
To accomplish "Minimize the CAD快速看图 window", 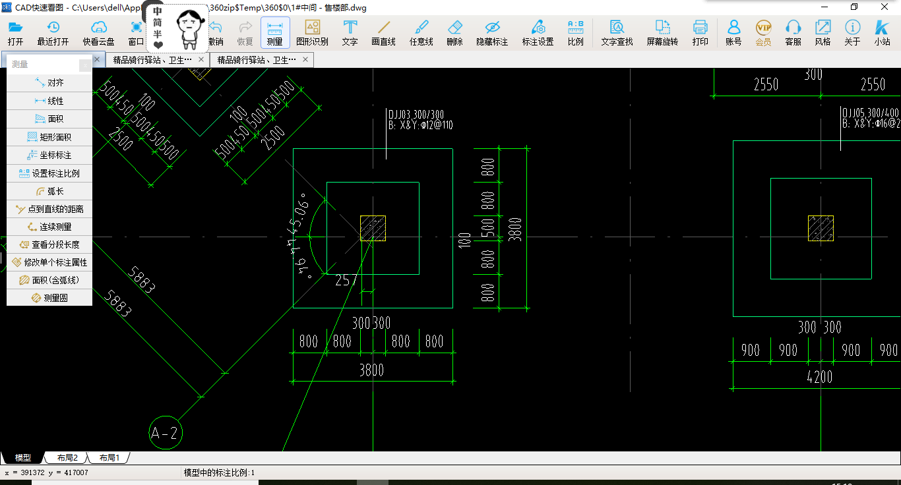I will pos(824,7).
